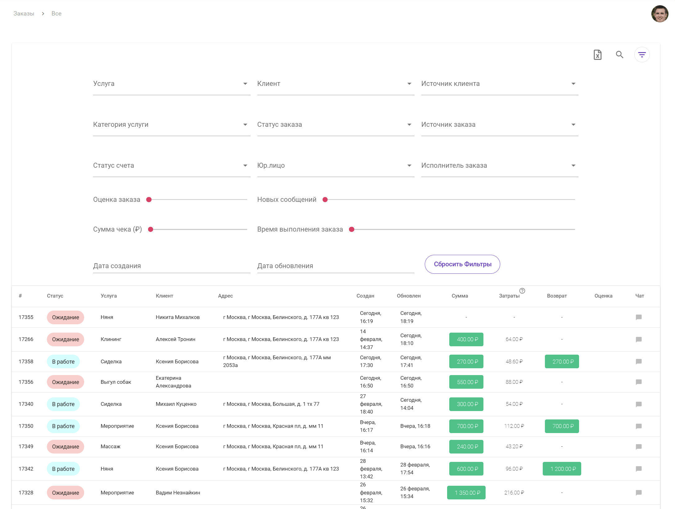Open chat for order 17358
The image size is (675, 509).
(x=639, y=361)
